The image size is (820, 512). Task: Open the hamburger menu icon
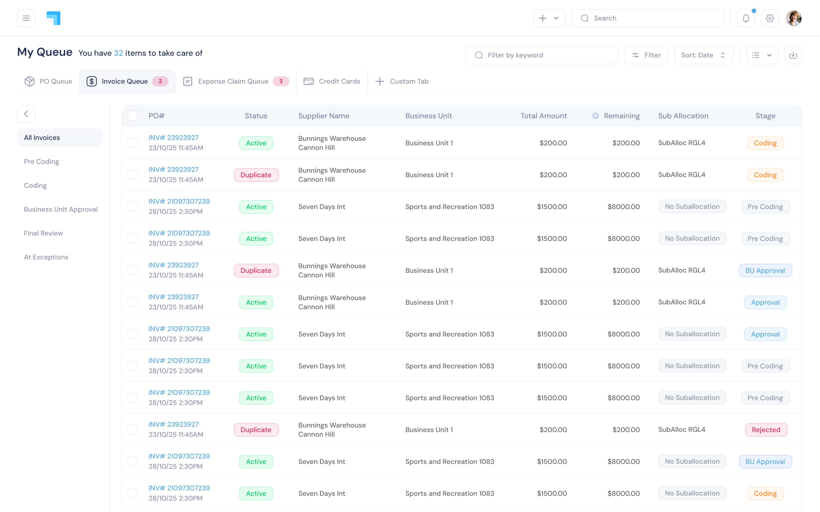pos(26,18)
